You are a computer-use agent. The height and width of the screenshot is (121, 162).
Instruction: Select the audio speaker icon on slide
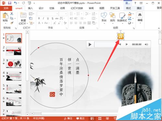(x=121, y=36)
